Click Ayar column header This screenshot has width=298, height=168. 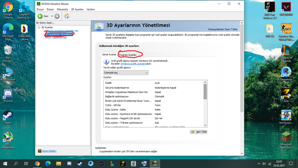coord(178,83)
